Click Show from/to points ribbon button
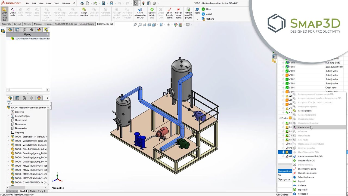The height and width of the screenshot is (196, 348). tap(170, 13)
